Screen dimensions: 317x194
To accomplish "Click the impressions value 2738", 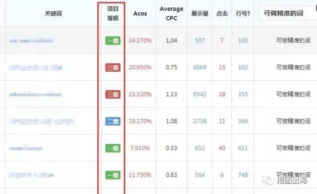I will coord(200,121).
